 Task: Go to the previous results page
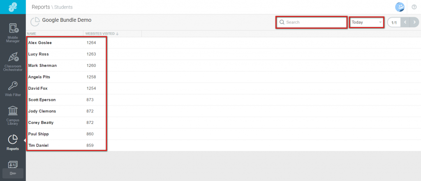[405, 22]
